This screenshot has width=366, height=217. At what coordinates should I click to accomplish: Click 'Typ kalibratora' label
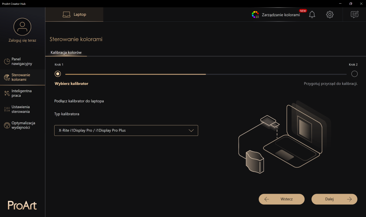67,114
